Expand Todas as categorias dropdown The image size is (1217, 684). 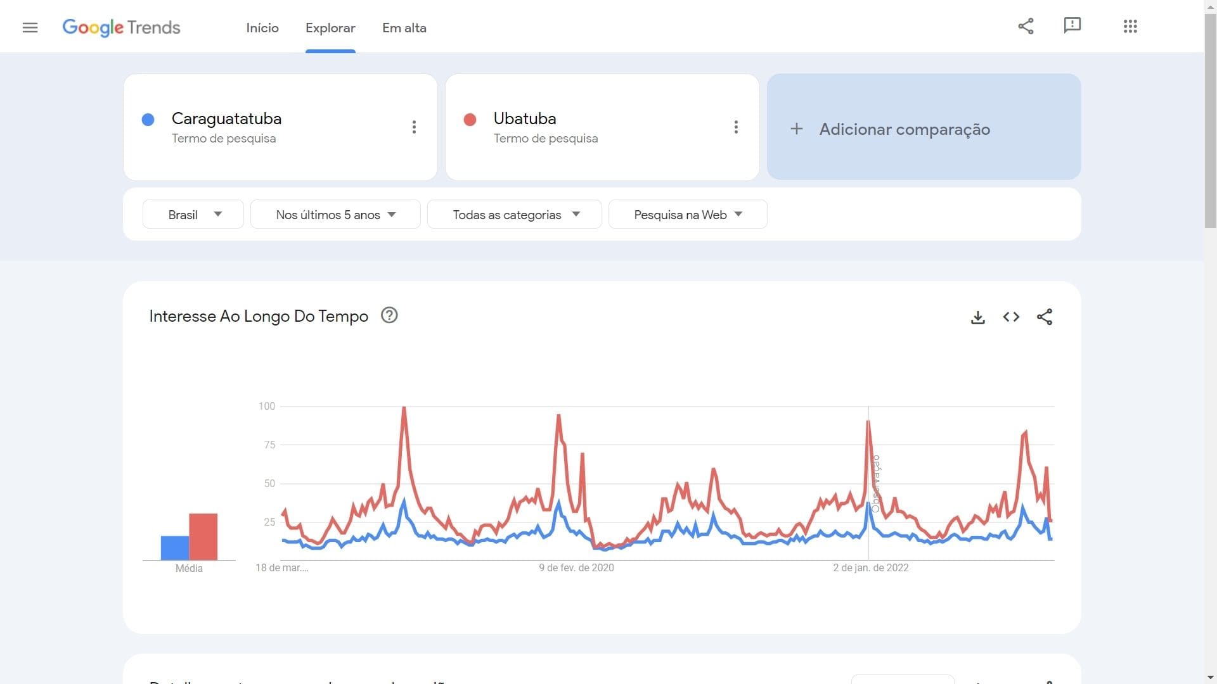click(x=515, y=214)
